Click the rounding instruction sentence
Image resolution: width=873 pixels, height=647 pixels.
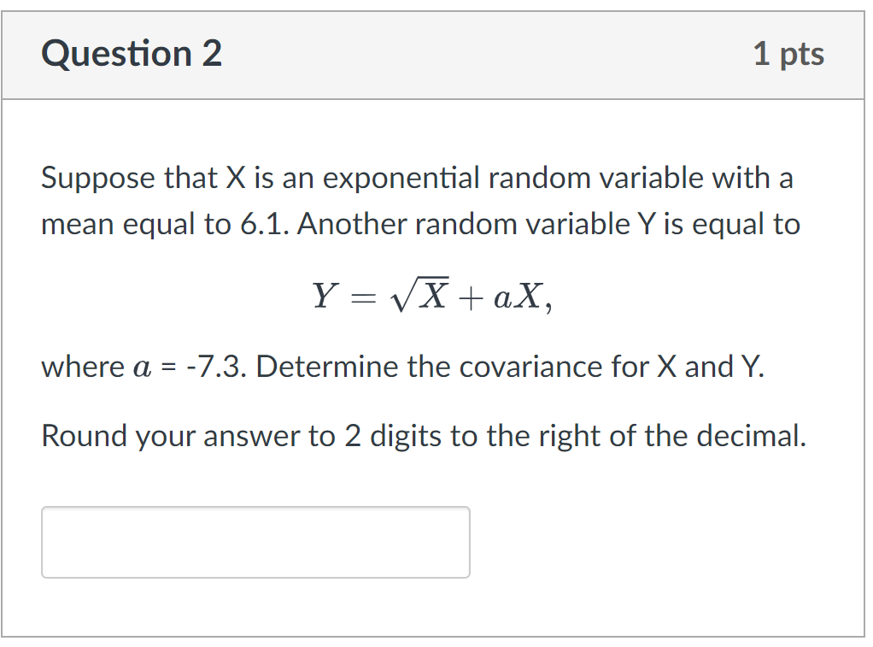pyautogui.click(x=423, y=436)
